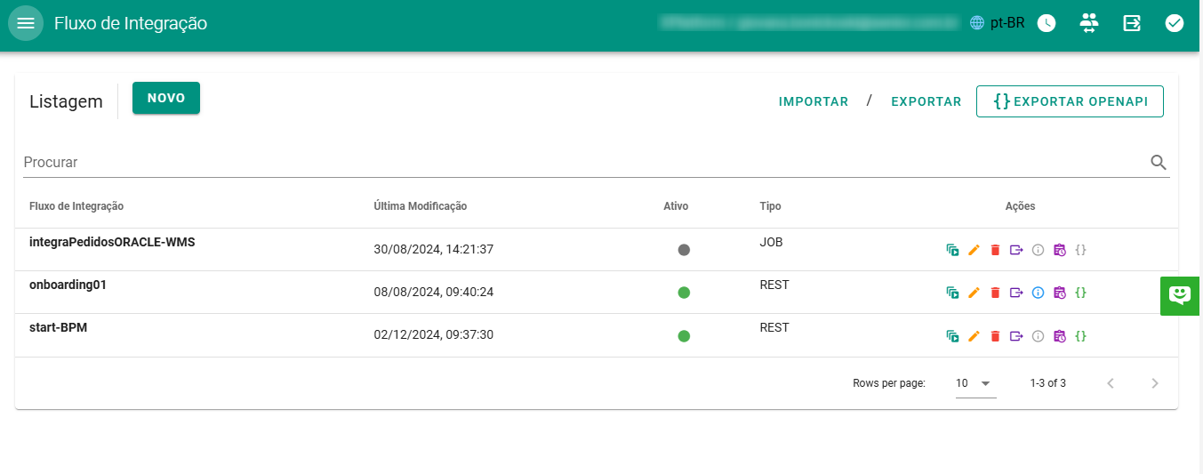This screenshot has width=1203, height=474.
Task: Duplicate and run integraPedidosORACLE-WMS flow
Action: point(952,250)
